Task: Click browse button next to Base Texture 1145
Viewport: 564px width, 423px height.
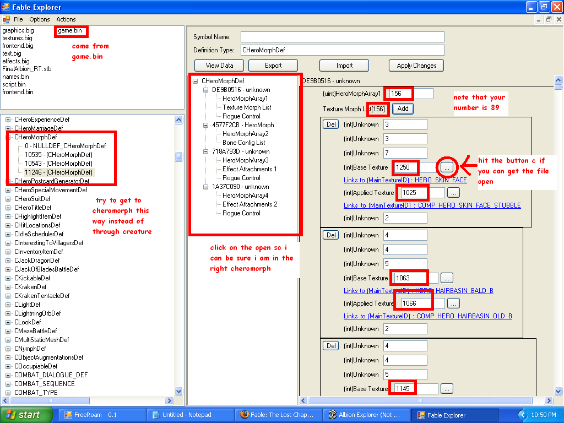Action: [x=447, y=389]
